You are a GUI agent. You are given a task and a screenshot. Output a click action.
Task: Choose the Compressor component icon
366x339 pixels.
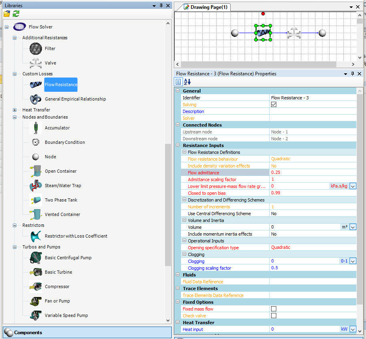pos(36,287)
